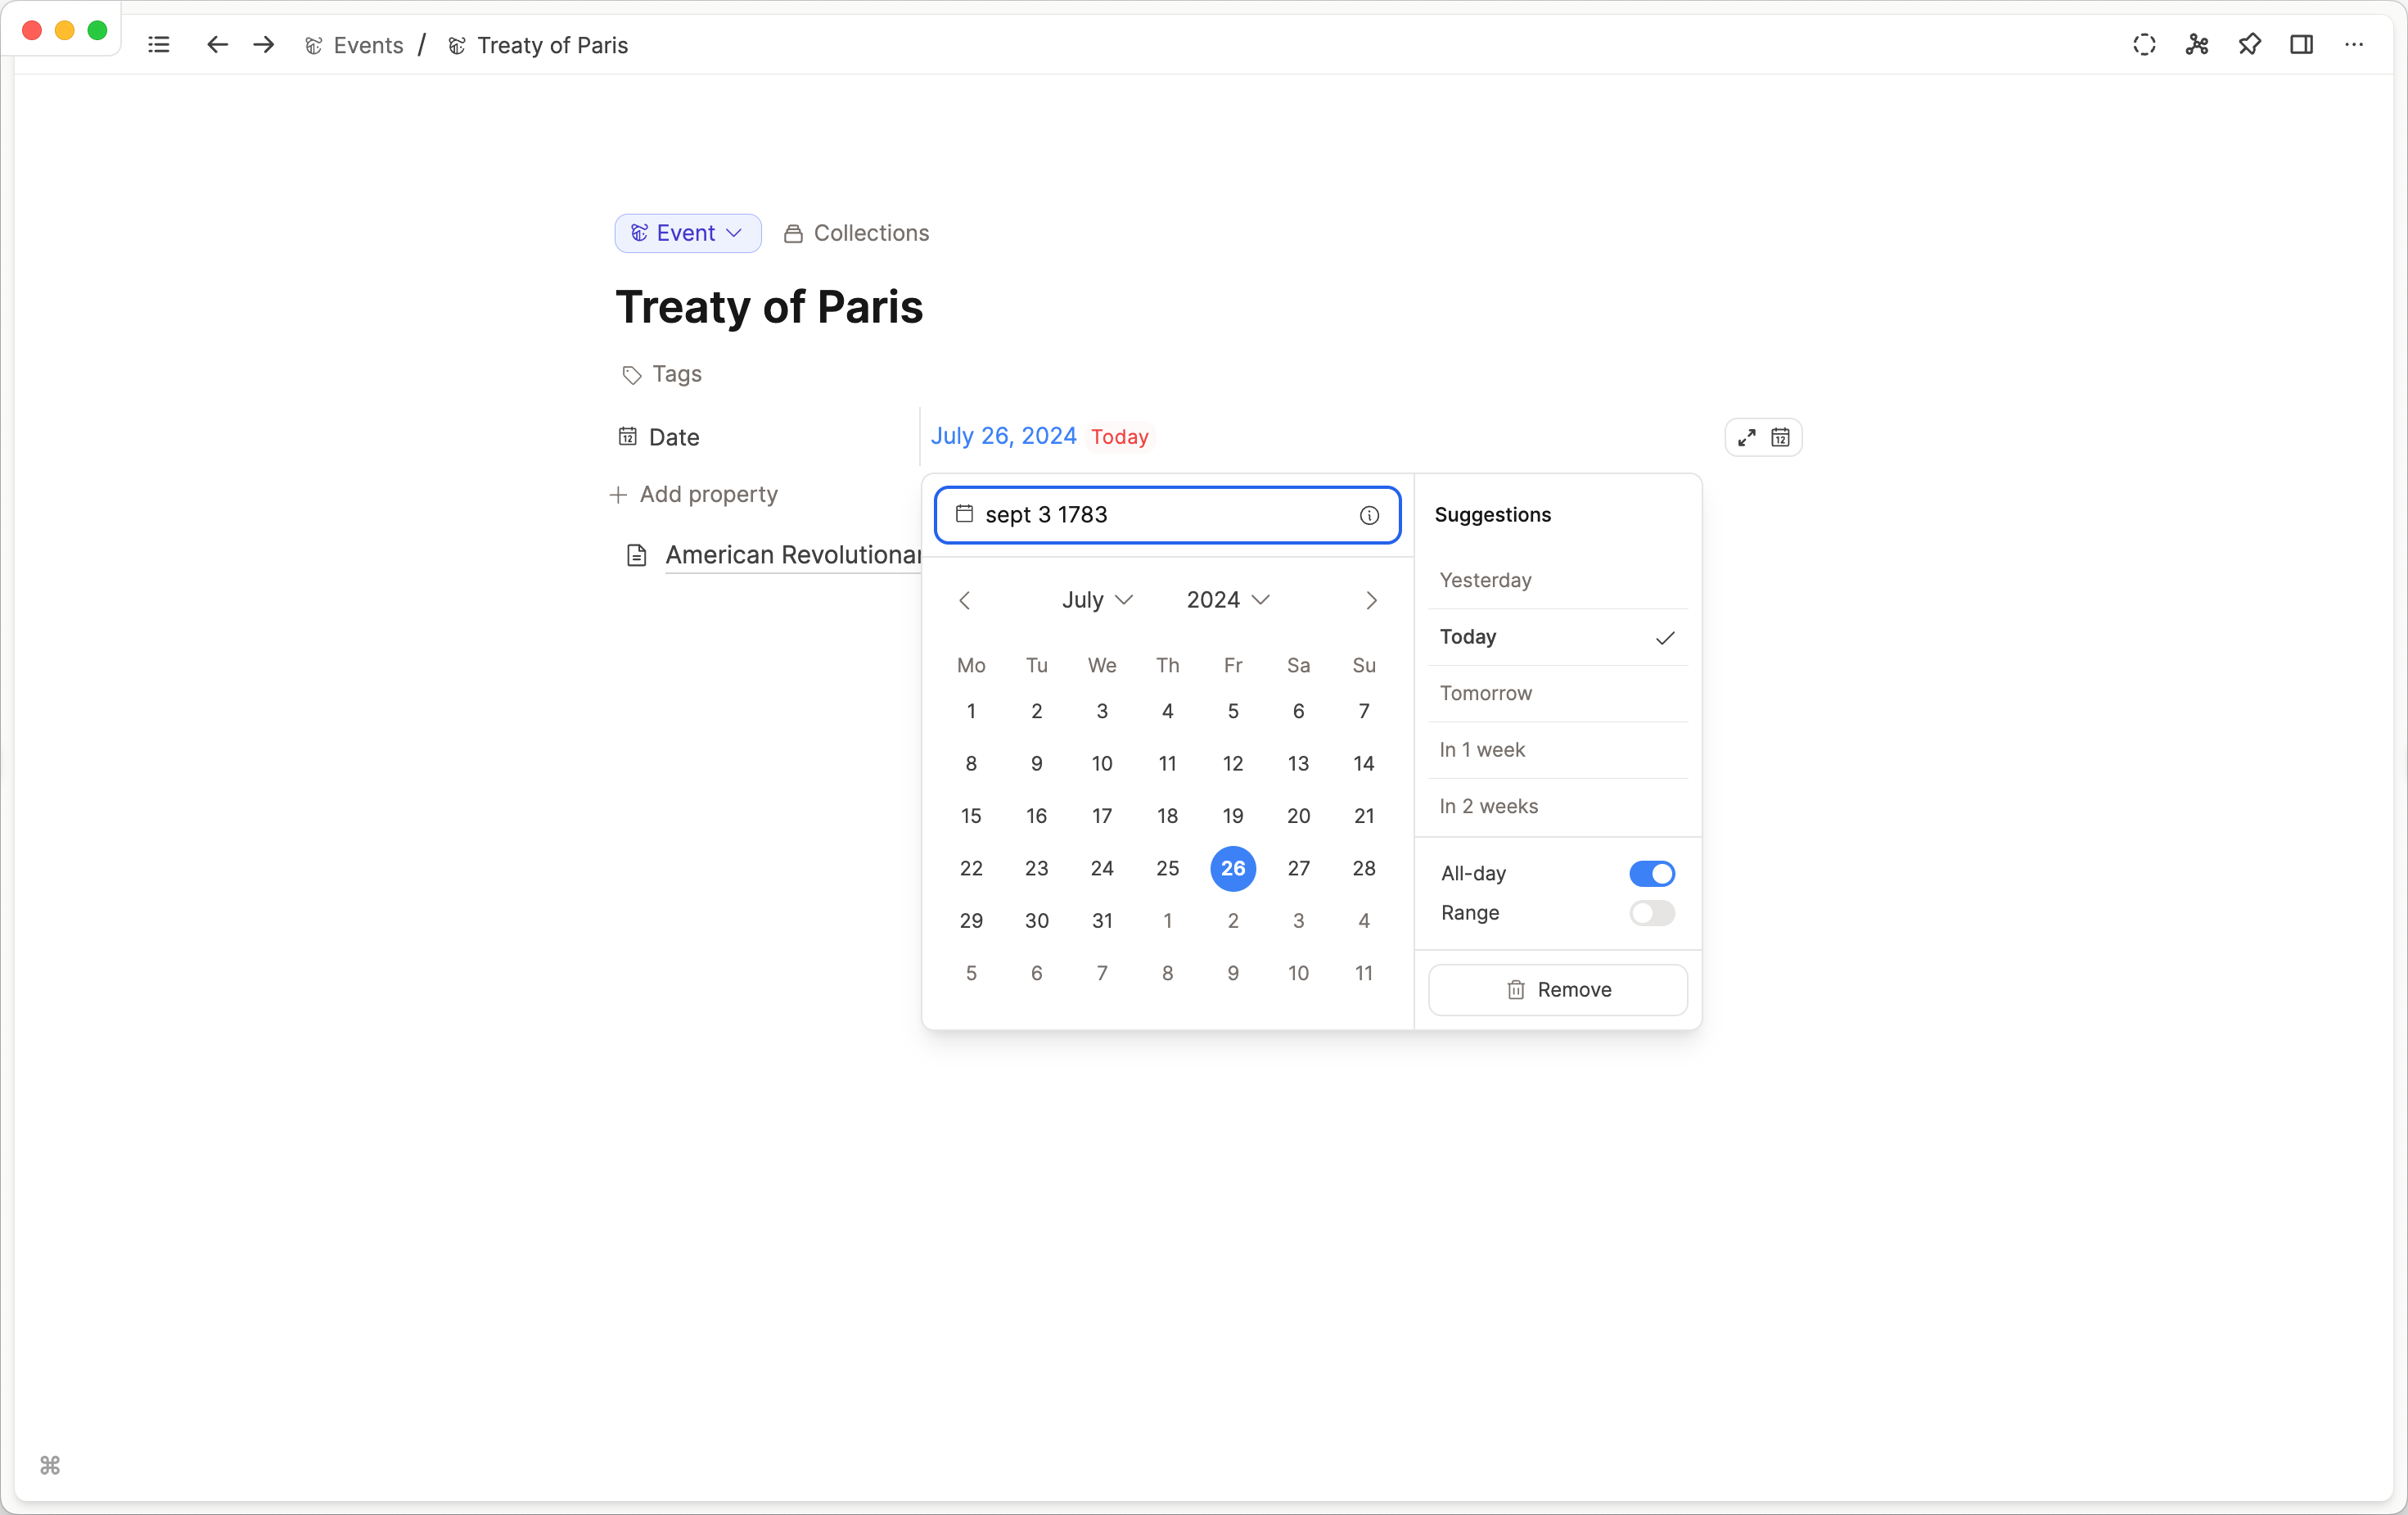Open the 2024 year dropdown
This screenshot has height=1515, width=2408.
[1227, 599]
